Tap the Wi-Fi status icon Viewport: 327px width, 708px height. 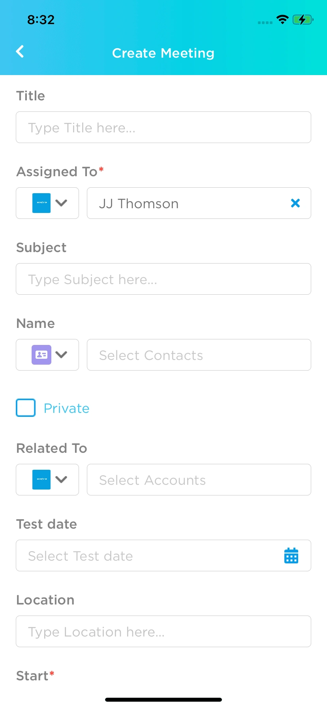(x=282, y=19)
